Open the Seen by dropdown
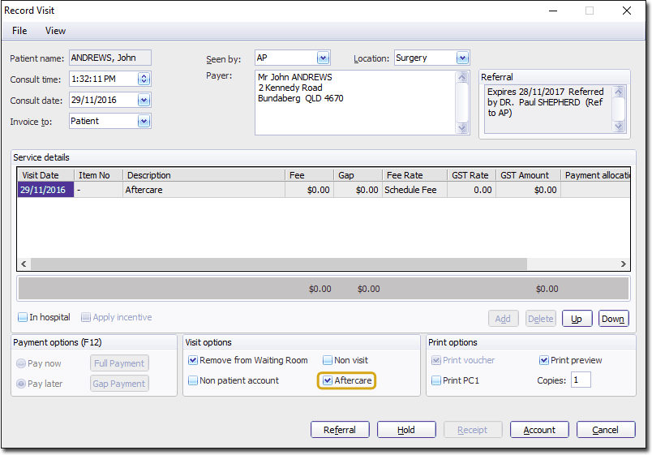This screenshot has width=652, height=455. click(x=323, y=58)
